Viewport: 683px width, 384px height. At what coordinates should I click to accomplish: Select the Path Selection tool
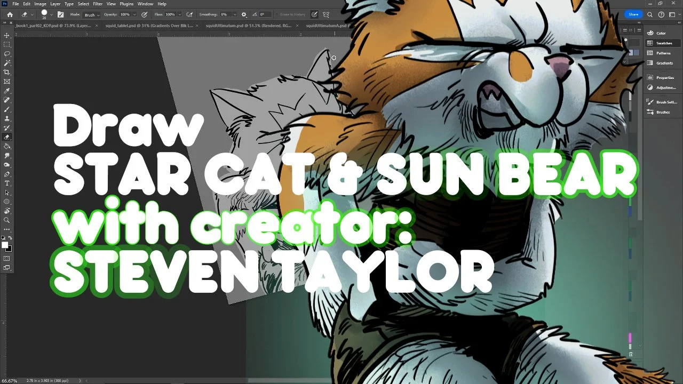coord(7,193)
